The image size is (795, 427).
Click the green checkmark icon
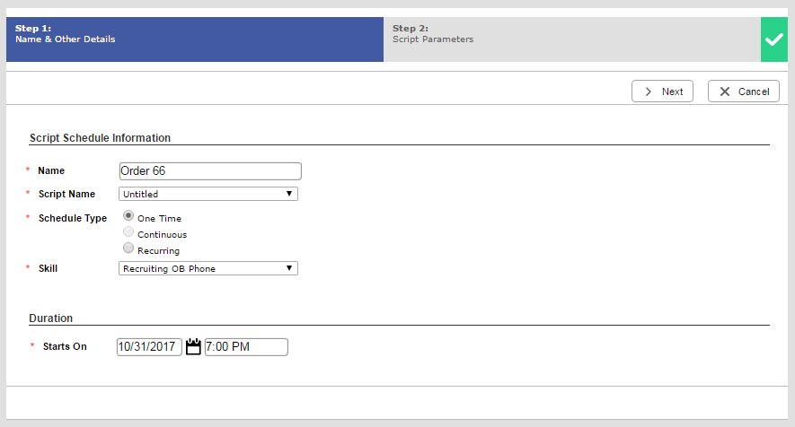click(x=774, y=39)
